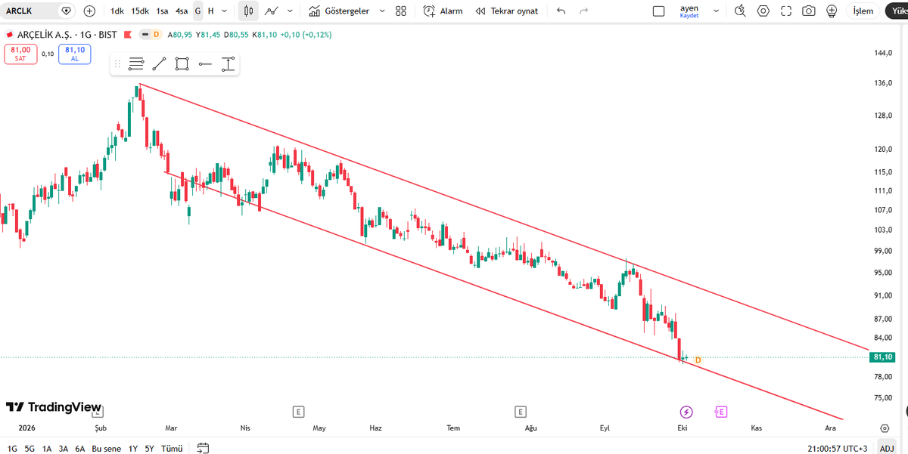This screenshot has height=454, width=908.
Task: Open the İşlem trading button
Action: click(863, 11)
